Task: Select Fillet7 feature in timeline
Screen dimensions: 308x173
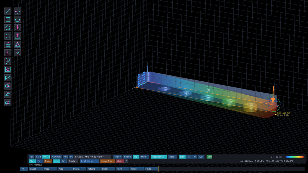Action: (123, 169)
